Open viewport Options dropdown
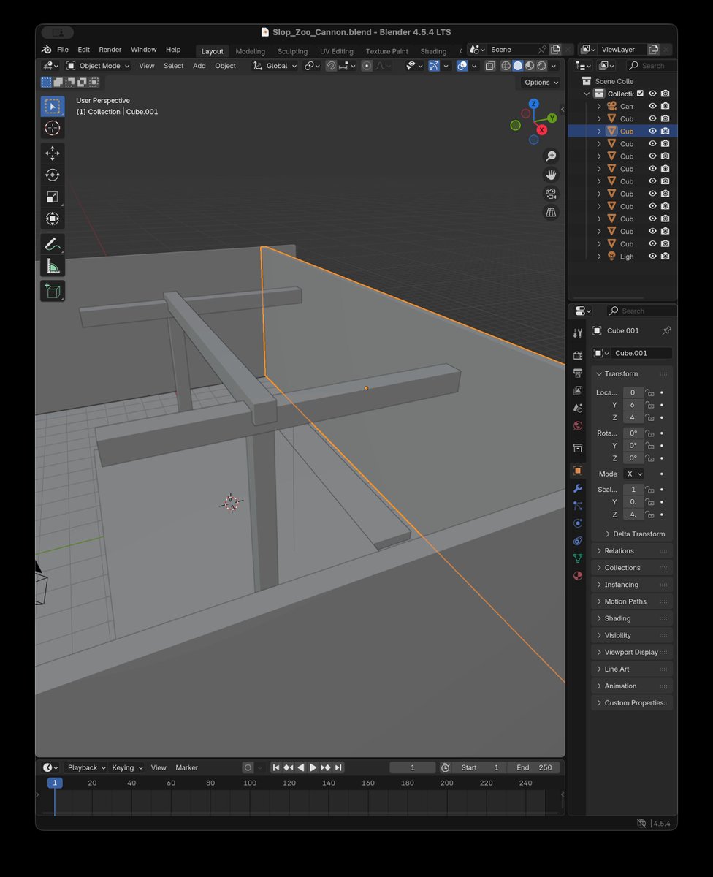 [x=541, y=83]
